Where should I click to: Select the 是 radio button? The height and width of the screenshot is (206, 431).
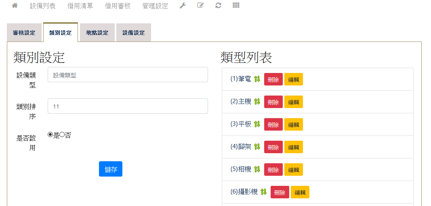pos(50,135)
